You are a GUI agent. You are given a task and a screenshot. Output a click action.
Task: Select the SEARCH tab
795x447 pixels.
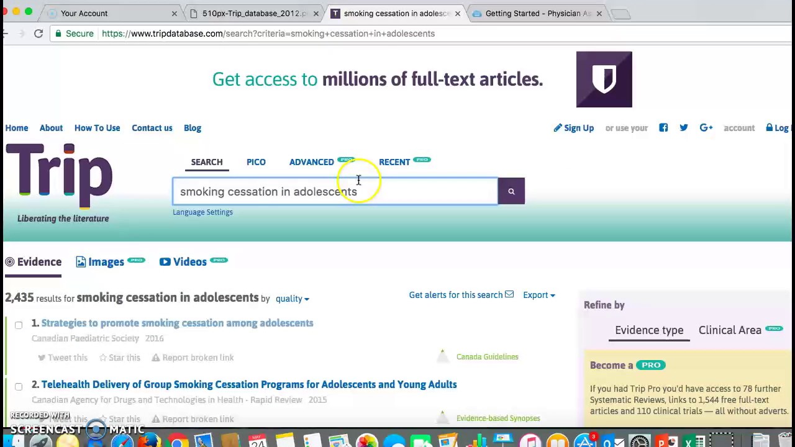[207, 162]
